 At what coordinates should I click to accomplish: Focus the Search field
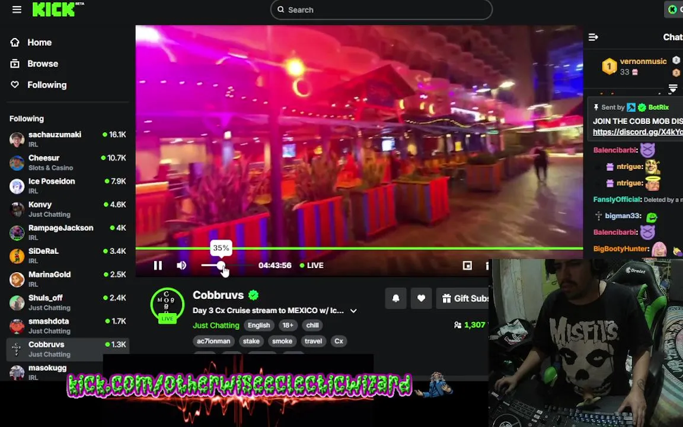[x=381, y=9]
